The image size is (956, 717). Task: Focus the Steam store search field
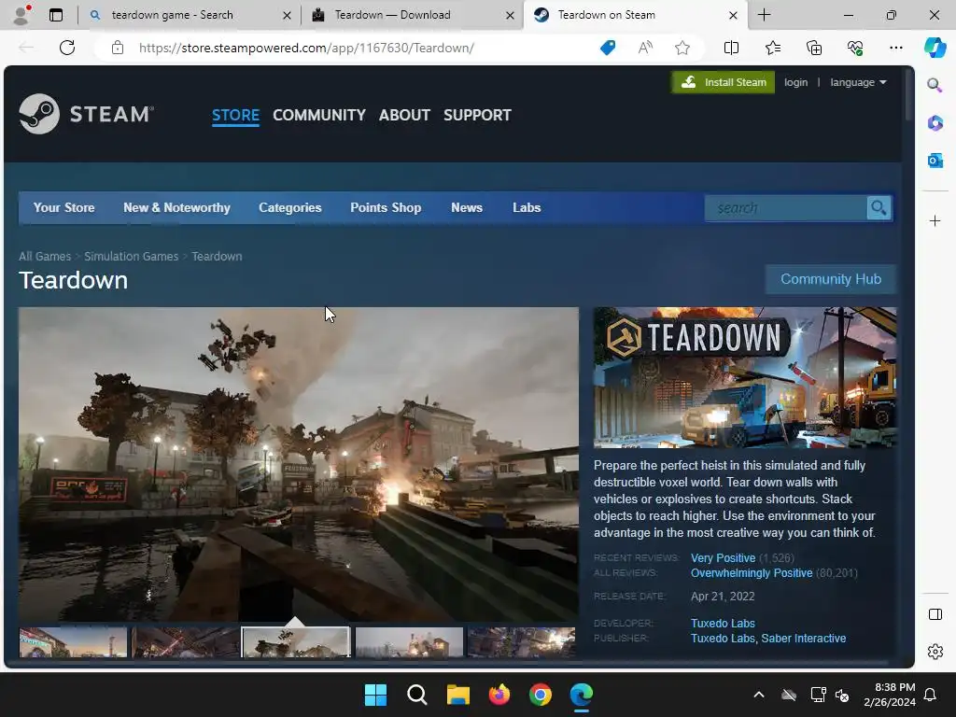(786, 208)
